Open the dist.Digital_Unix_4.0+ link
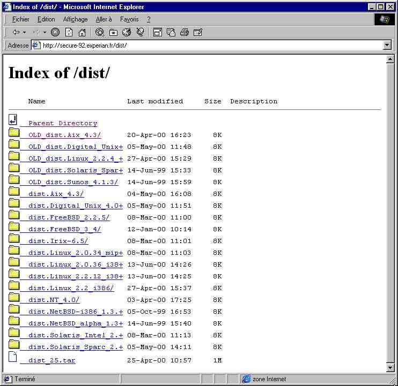The width and height of the screenshot is (398, 386). coord(76,206)
